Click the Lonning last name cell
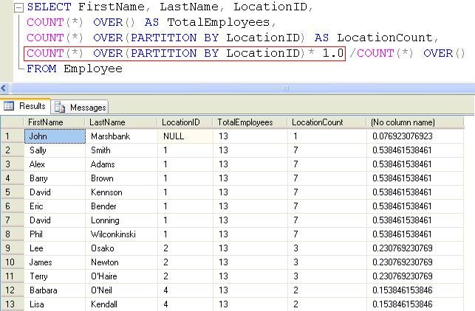The width and height of the screenshot is (475, 311). click(121, 220)
